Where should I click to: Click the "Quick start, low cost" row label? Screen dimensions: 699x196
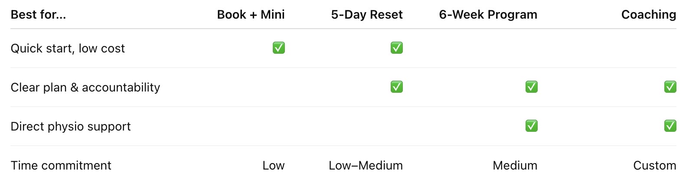tap(68, 48)
